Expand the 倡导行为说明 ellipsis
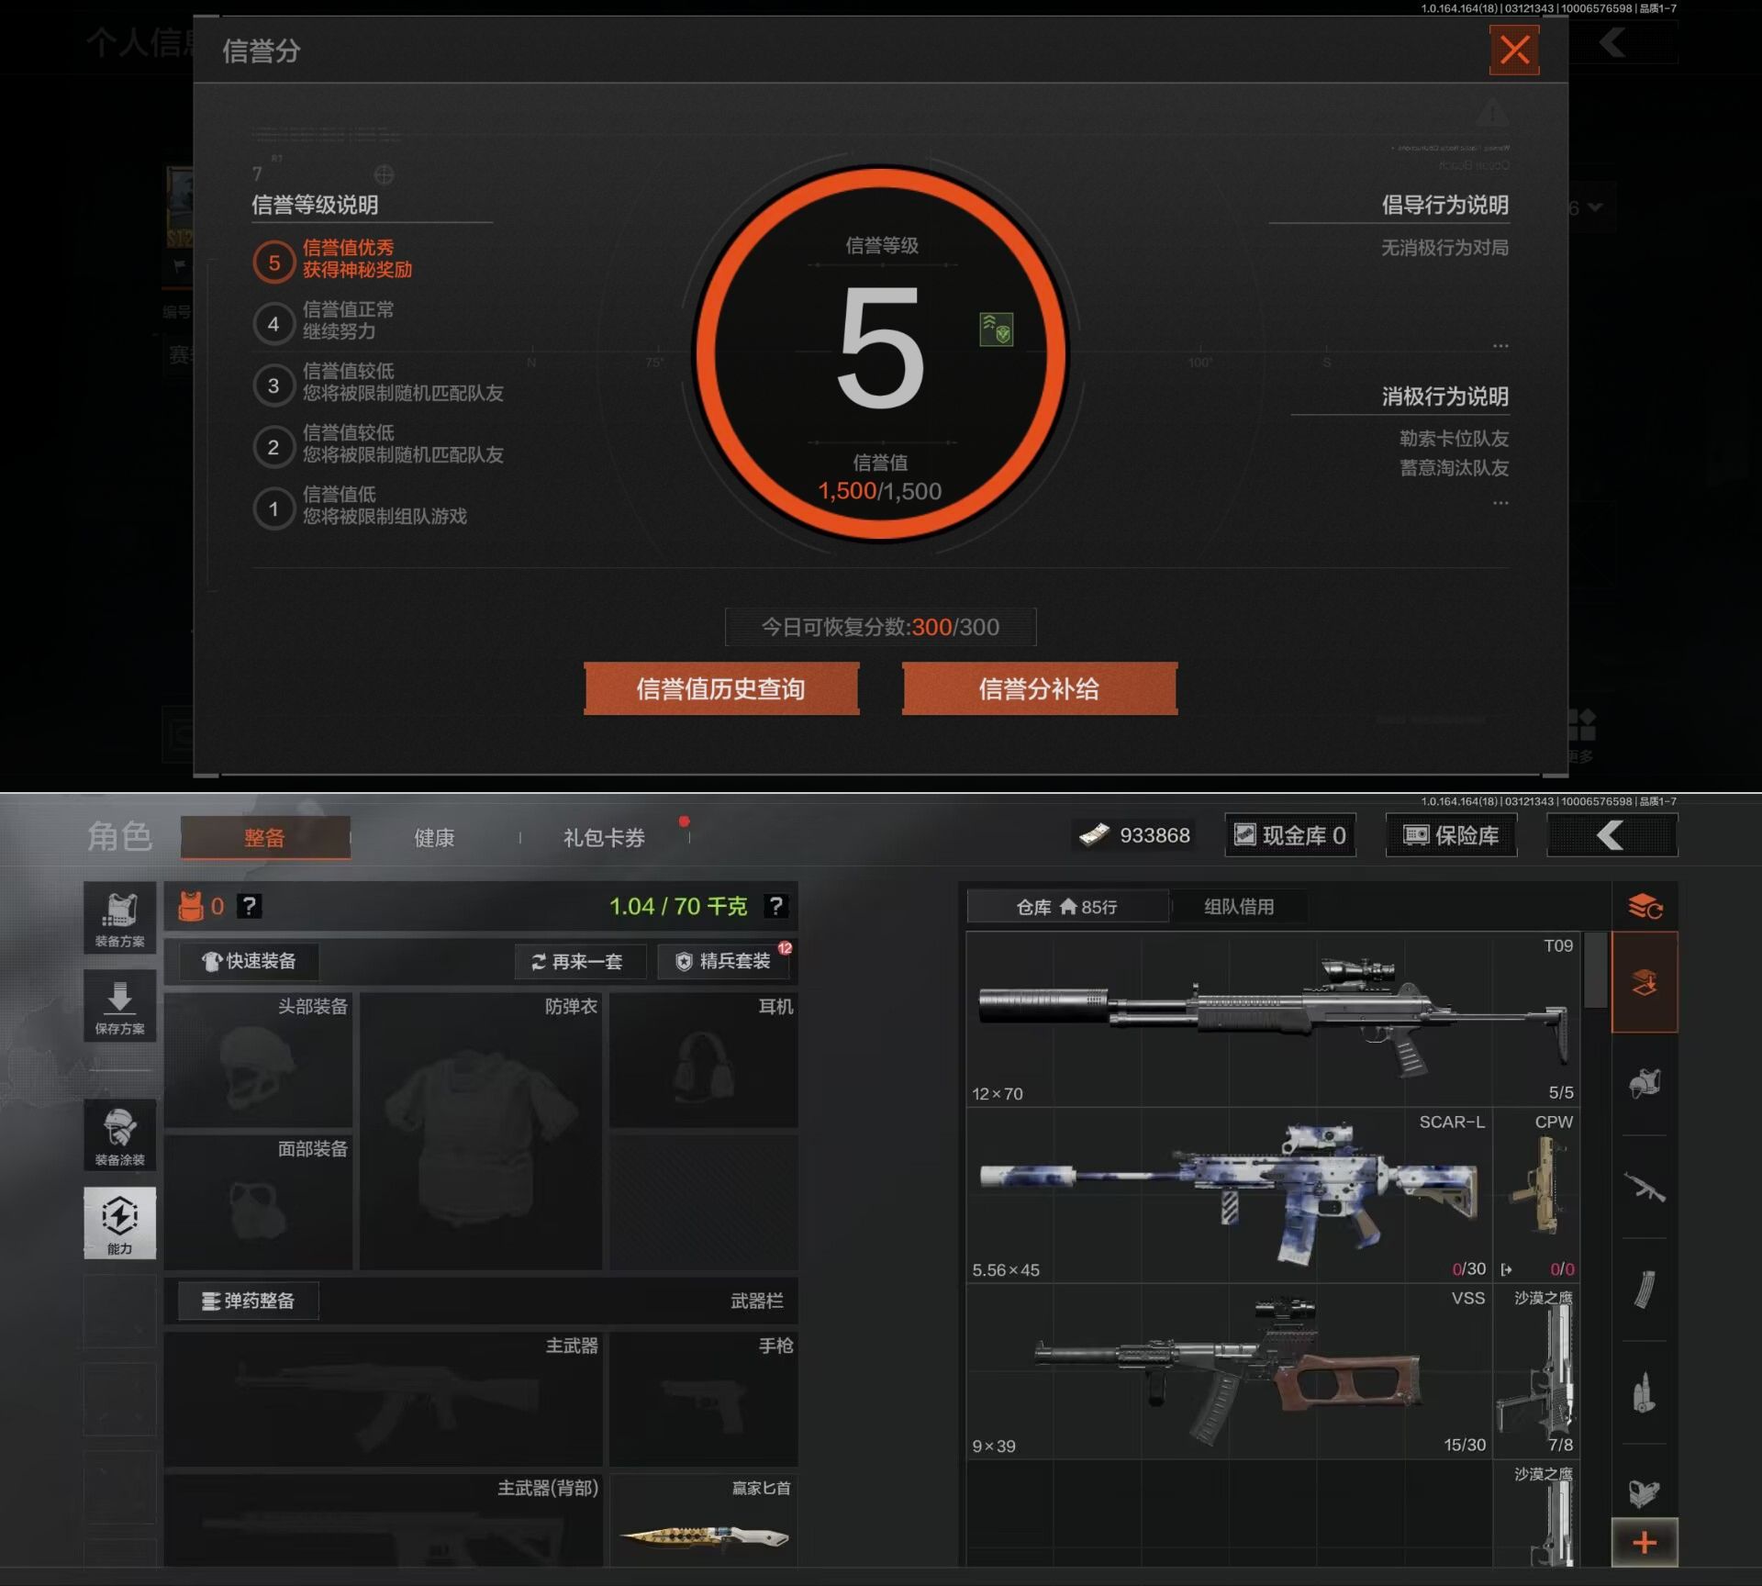1762x1586 pixels. pyautogui.click(x=1500, y=346)
